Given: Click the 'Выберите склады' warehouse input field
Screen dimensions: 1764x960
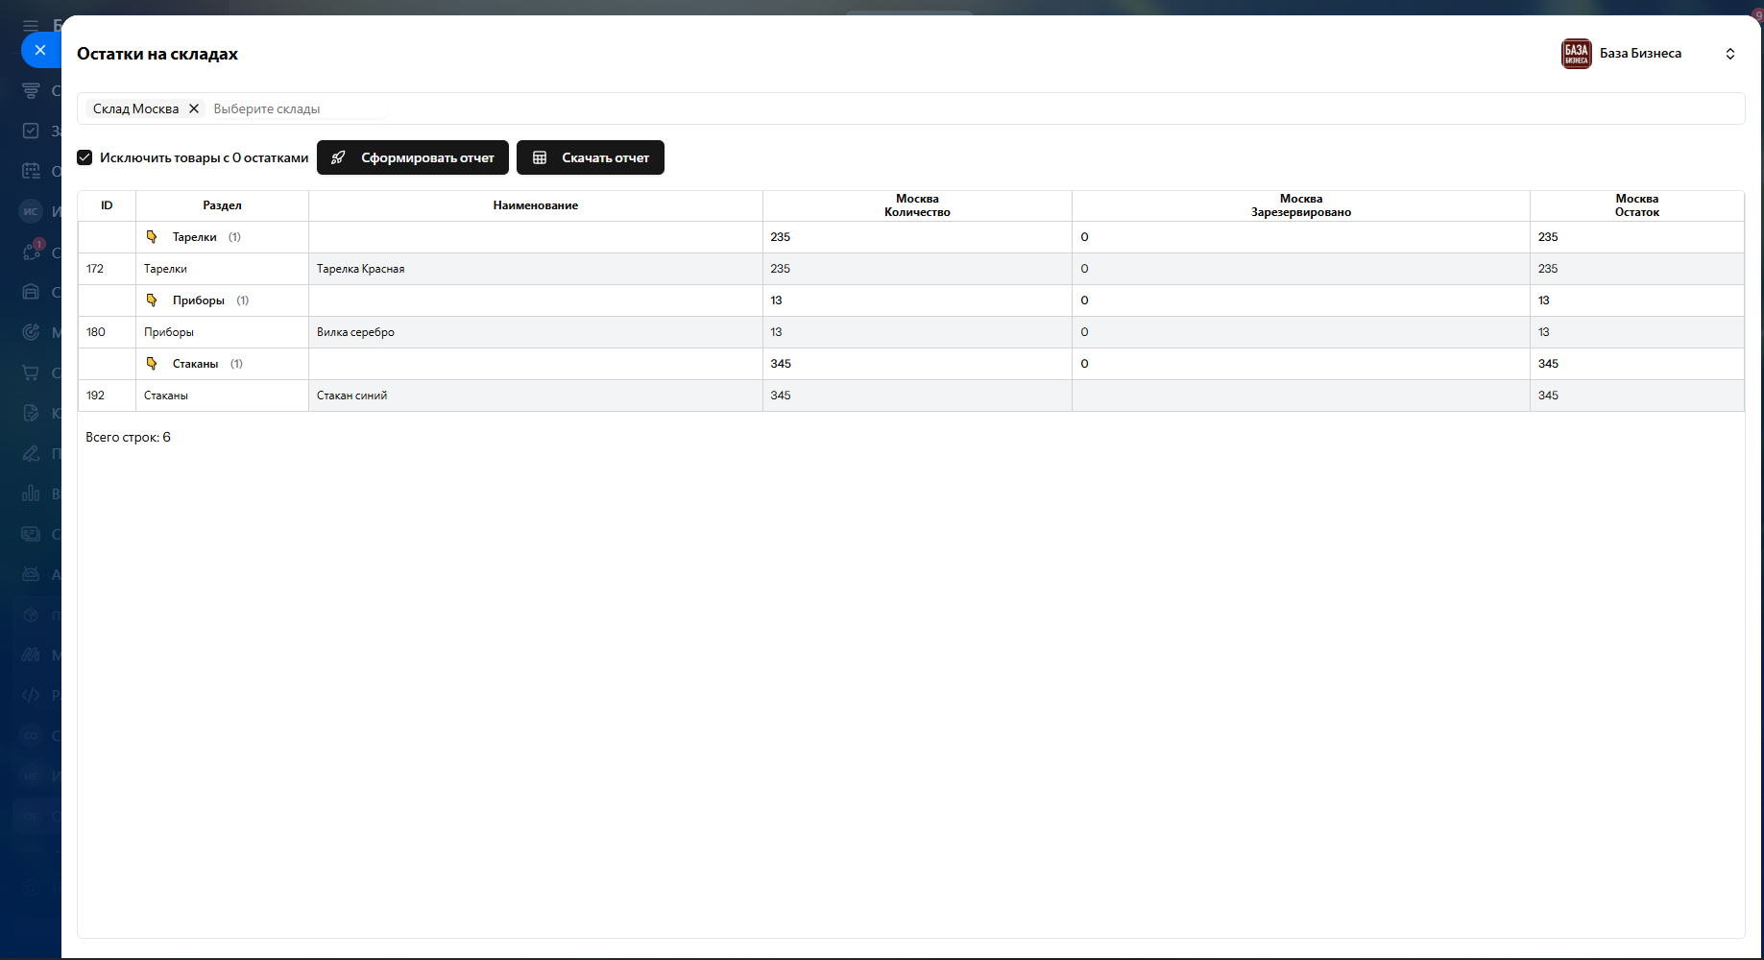Looking at the screenshot, I should pos(298,108).
